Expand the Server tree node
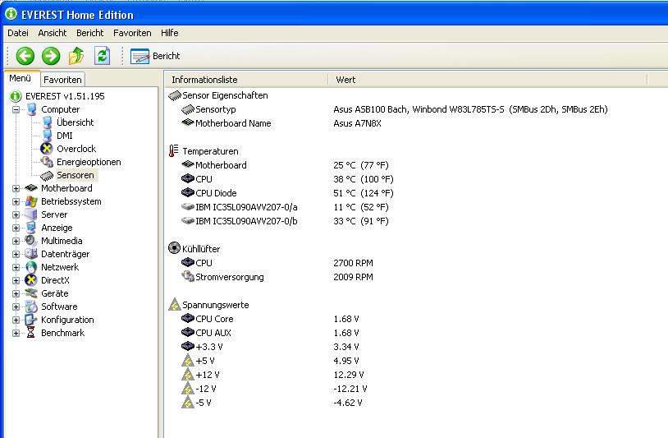This screenshot has height=438, width=668. 16,215
